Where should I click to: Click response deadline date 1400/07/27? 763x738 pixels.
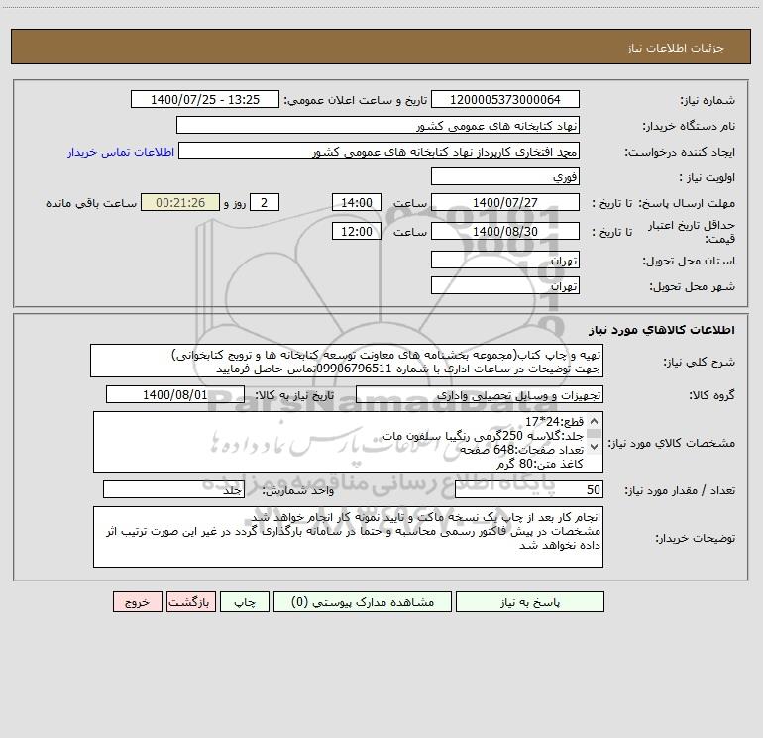505,202
